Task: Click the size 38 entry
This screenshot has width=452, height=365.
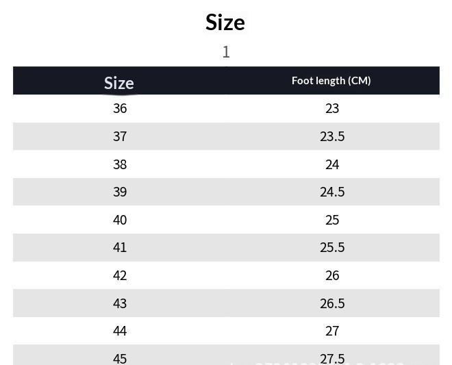Action: pyautogui.click(x=120, y=164)
